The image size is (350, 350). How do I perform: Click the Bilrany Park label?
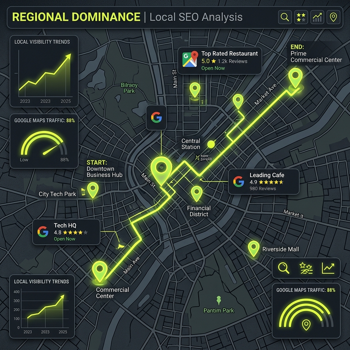coord(129,88)
